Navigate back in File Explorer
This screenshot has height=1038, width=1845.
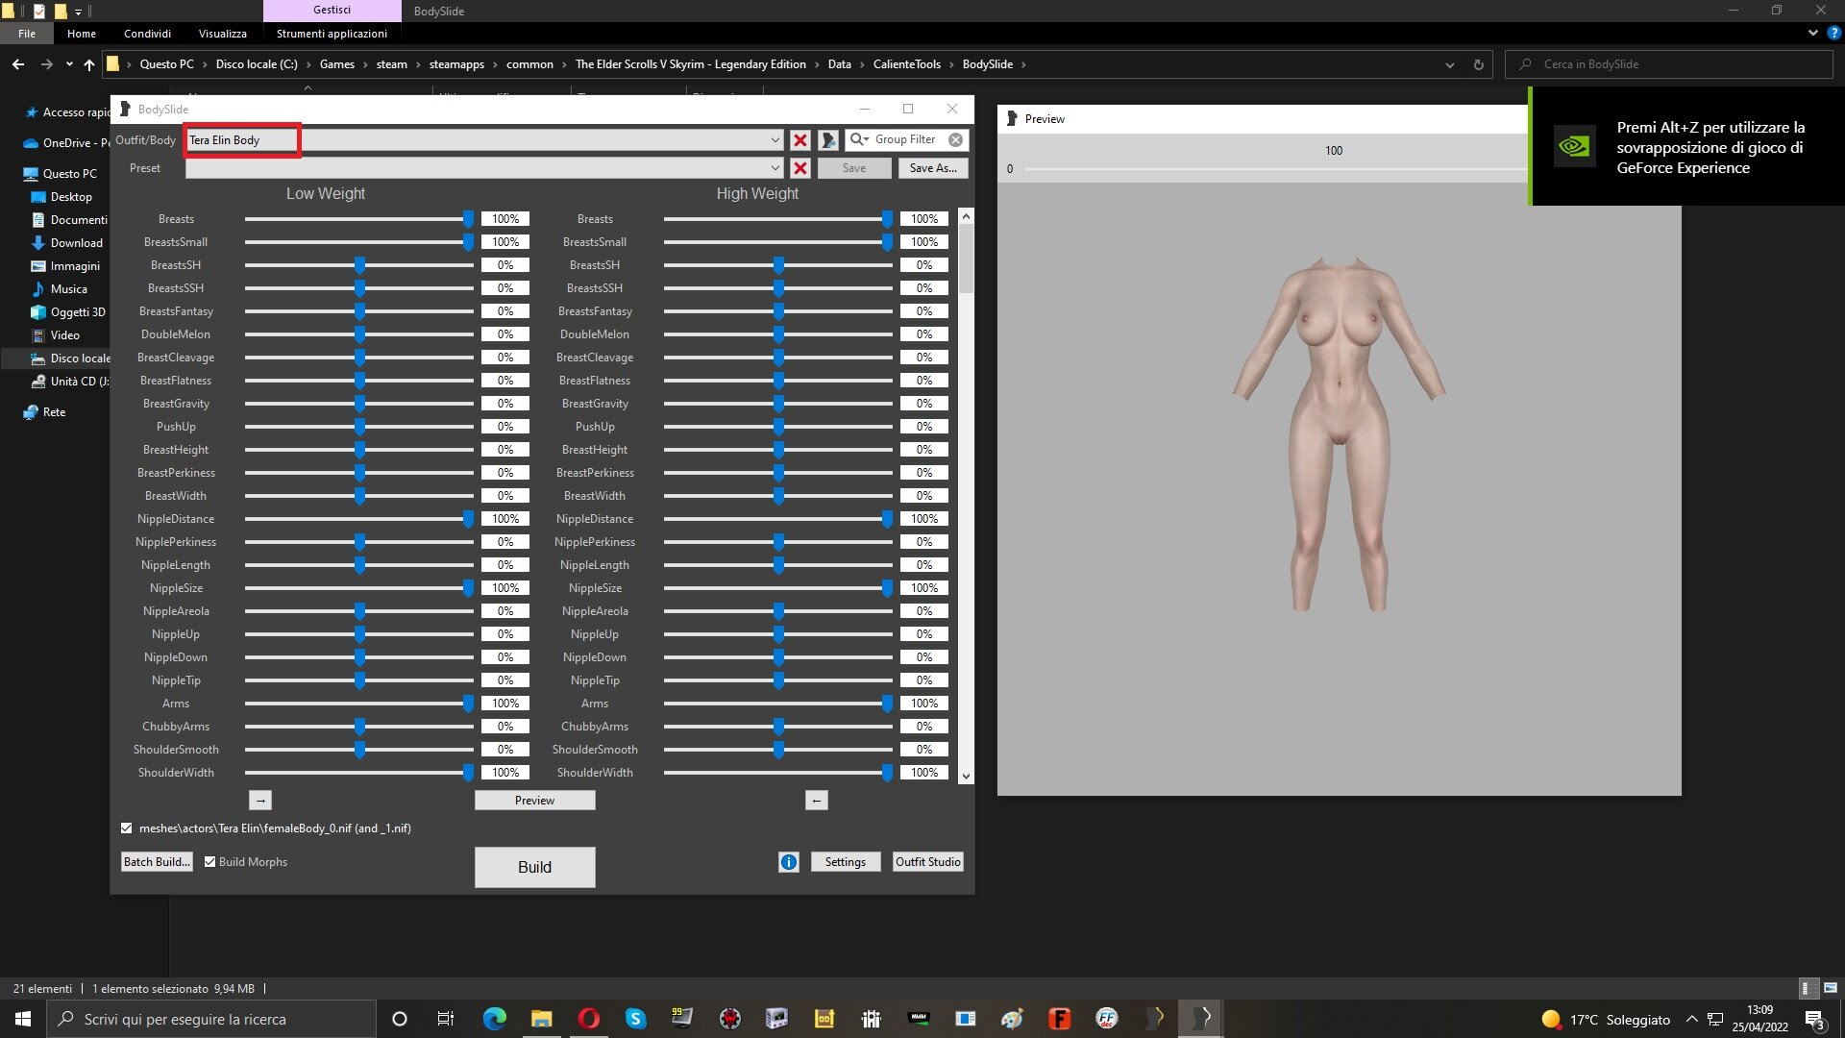tap(18, 64)
